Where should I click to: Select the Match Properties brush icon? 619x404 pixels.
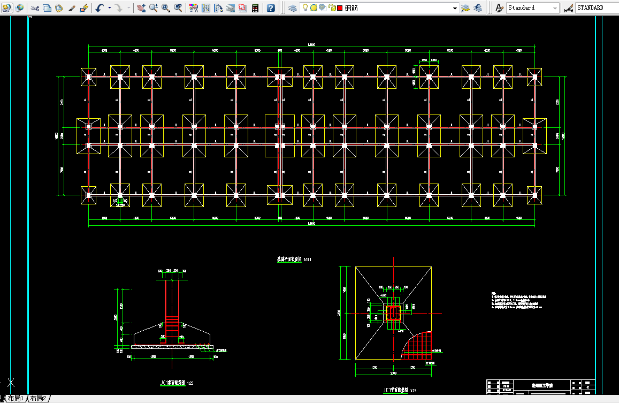[72, 7]
